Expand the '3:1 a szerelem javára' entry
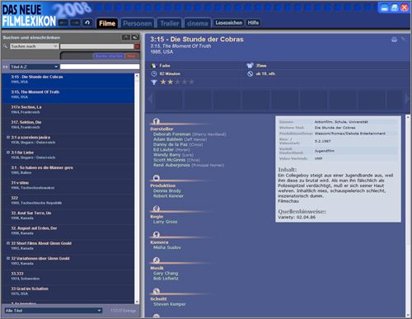412x319 pixels. [x=8, y=137]
